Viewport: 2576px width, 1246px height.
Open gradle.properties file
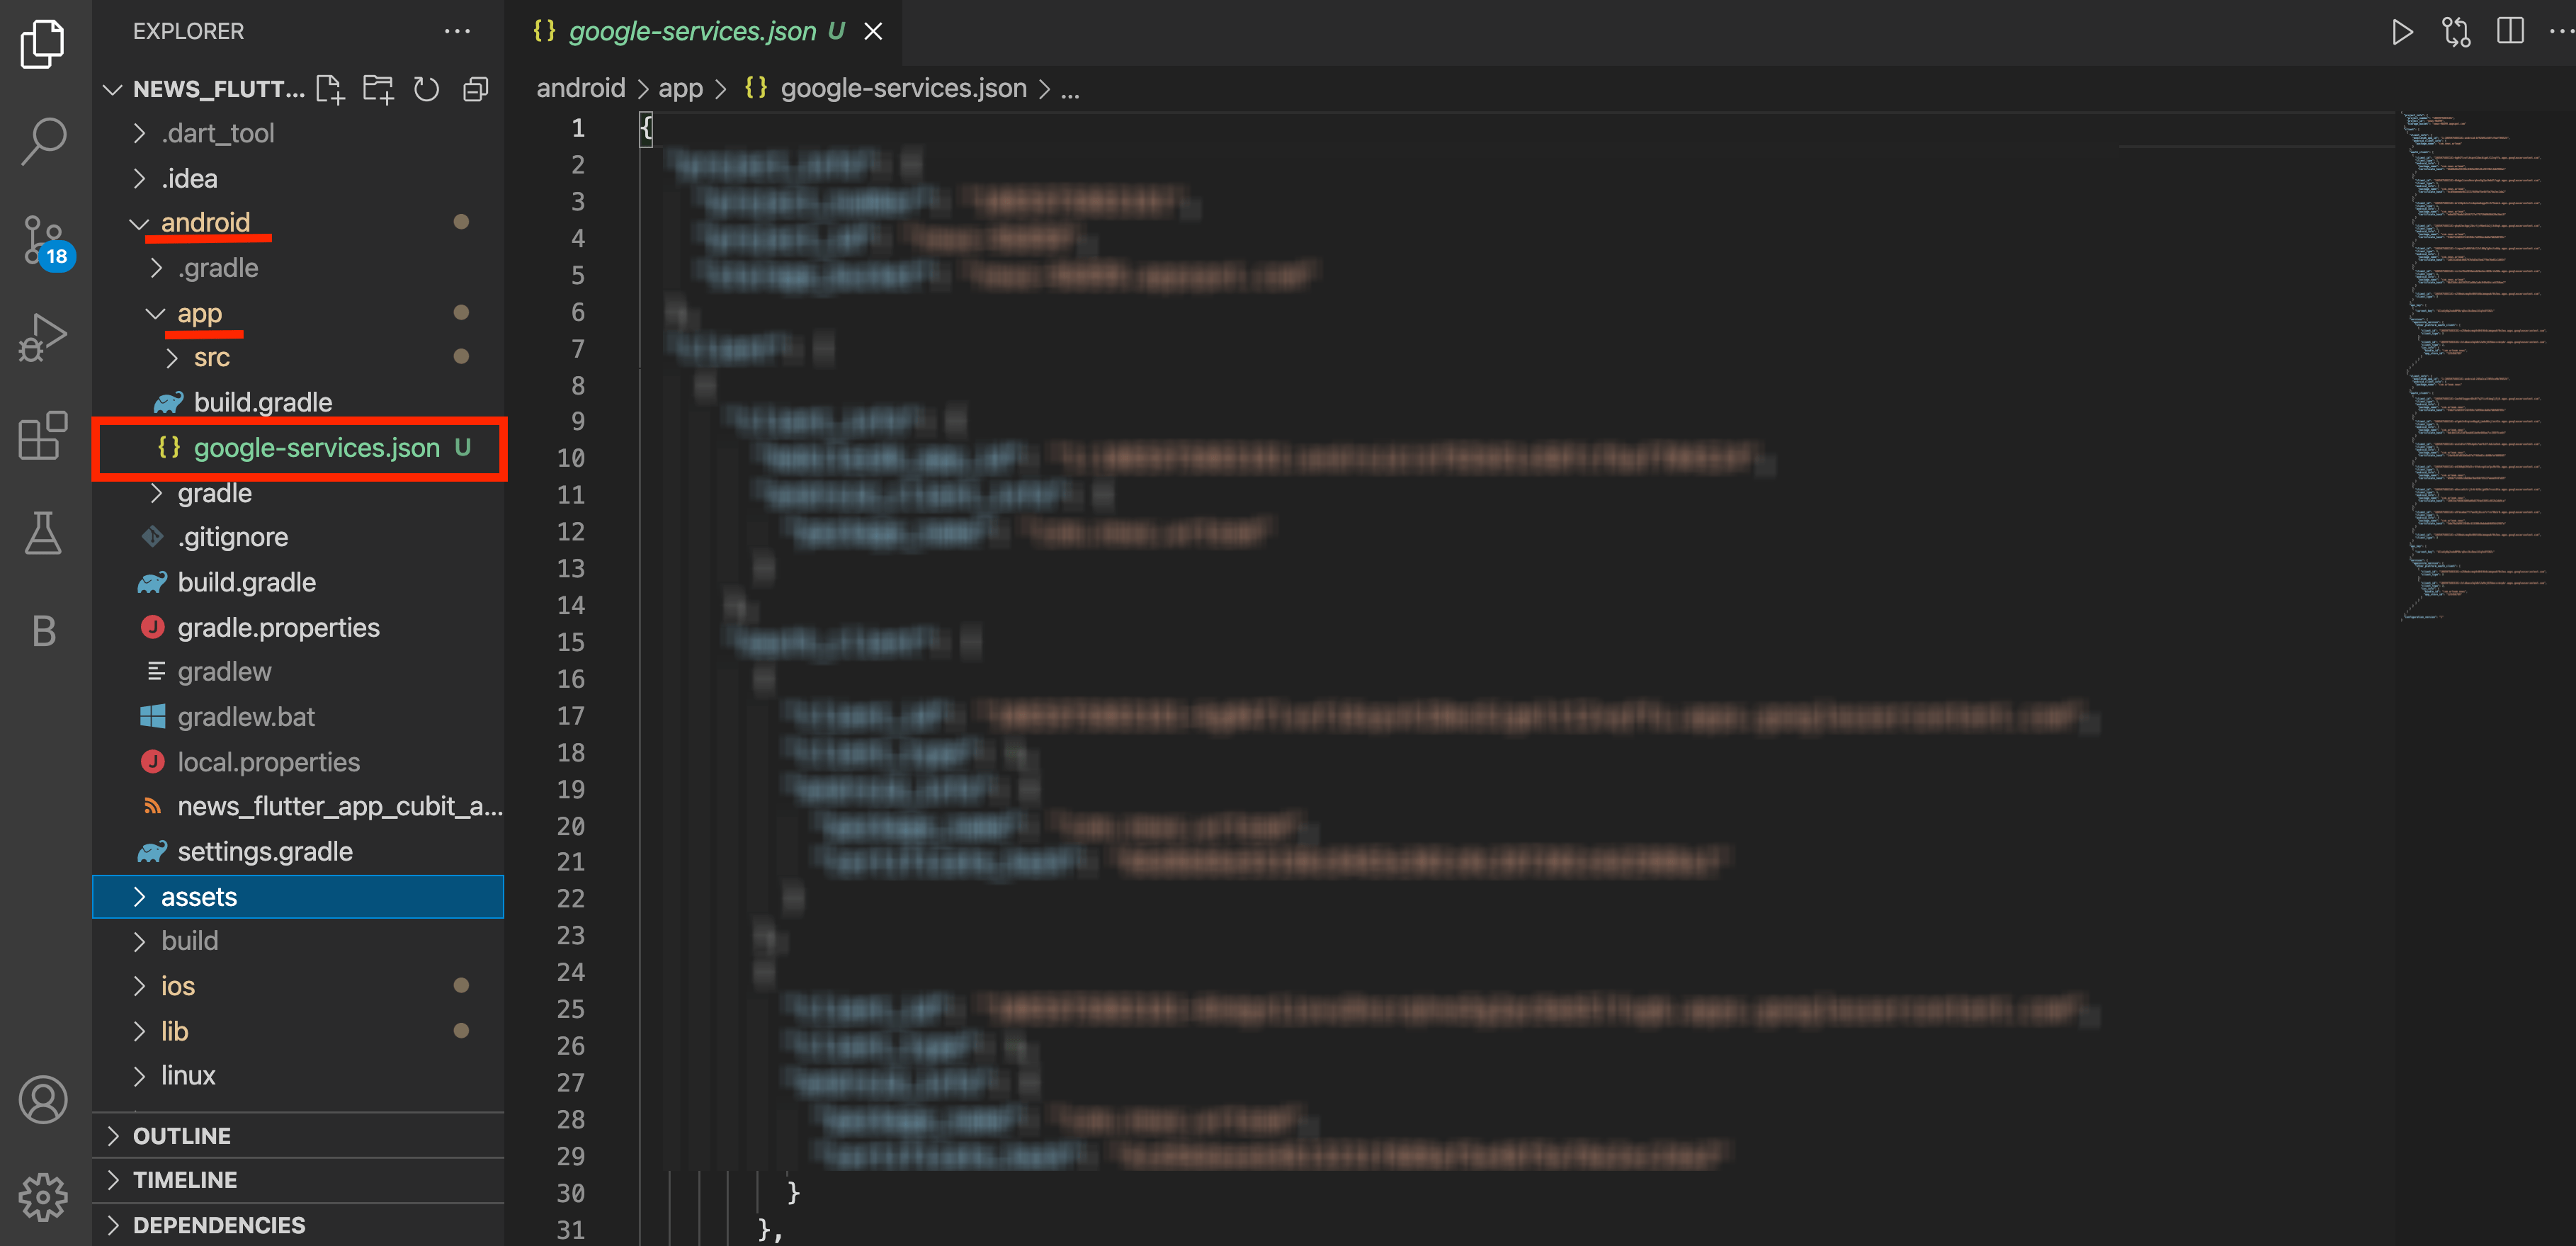(278, 627)
